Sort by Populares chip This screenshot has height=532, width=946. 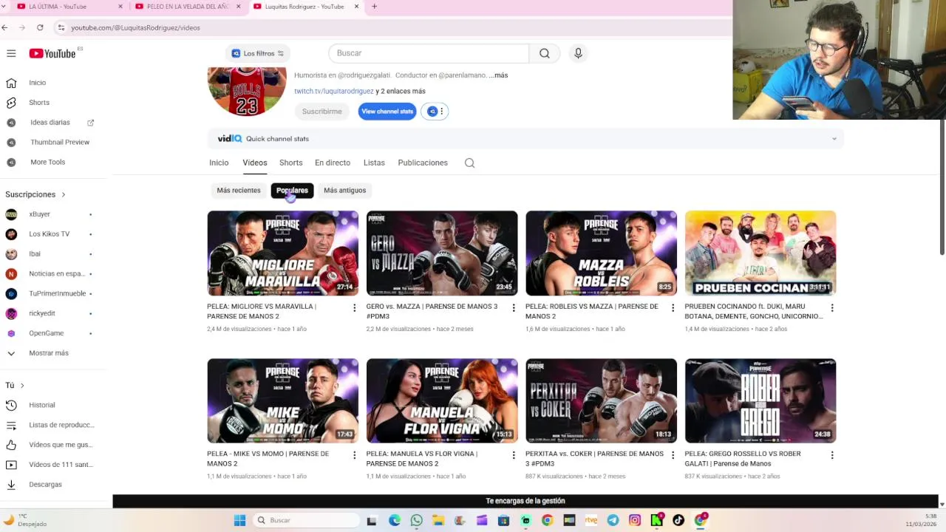click(x=292, y=191)
